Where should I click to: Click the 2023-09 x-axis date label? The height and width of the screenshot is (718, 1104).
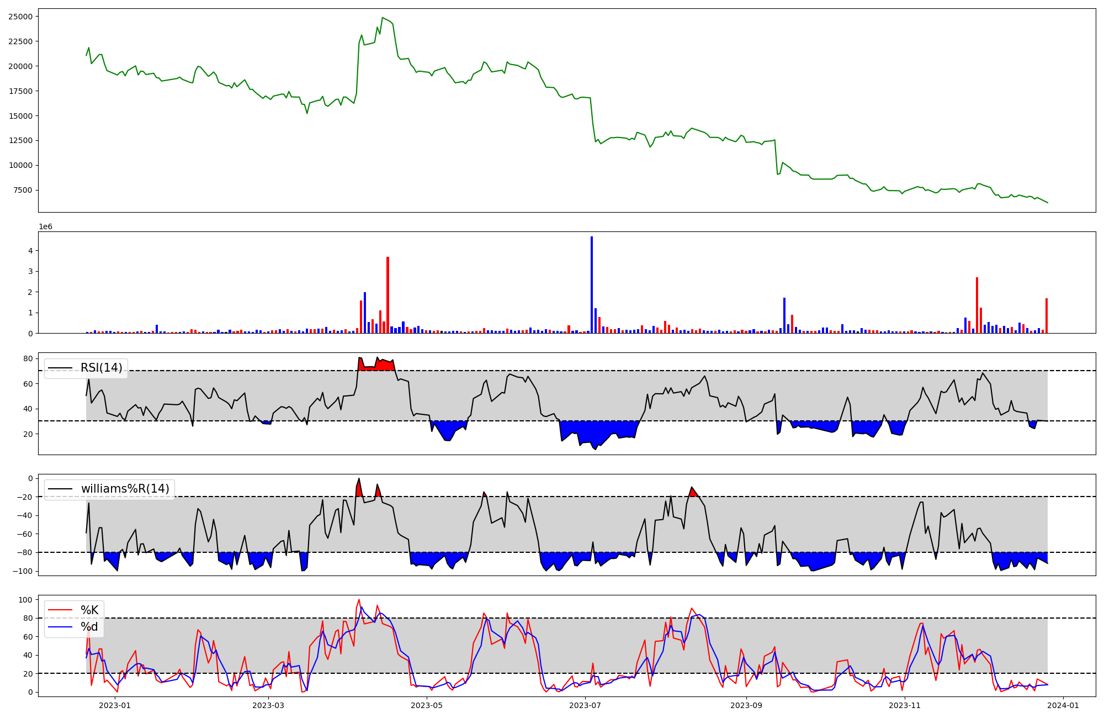tap(746, 705)
